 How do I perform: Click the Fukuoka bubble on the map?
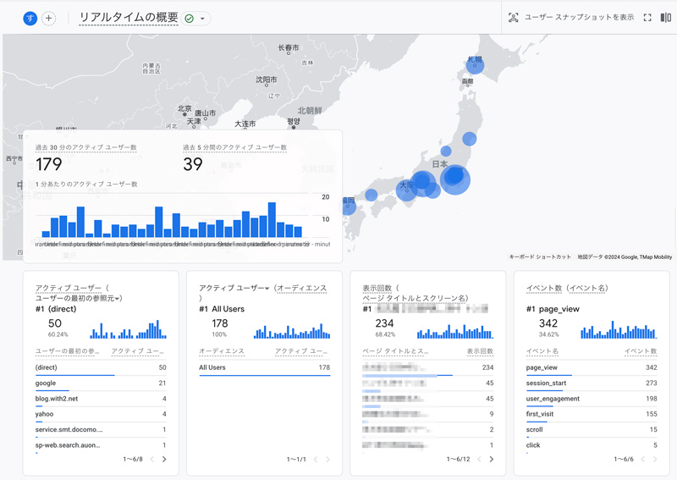click(349, 206)
